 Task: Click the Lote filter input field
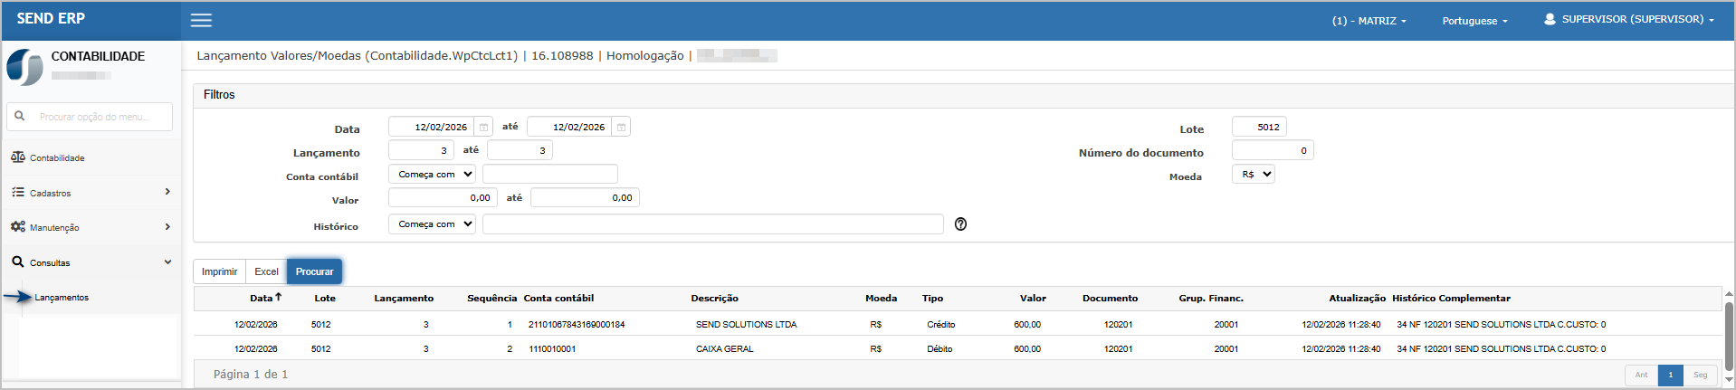(x=1259, y=128)
